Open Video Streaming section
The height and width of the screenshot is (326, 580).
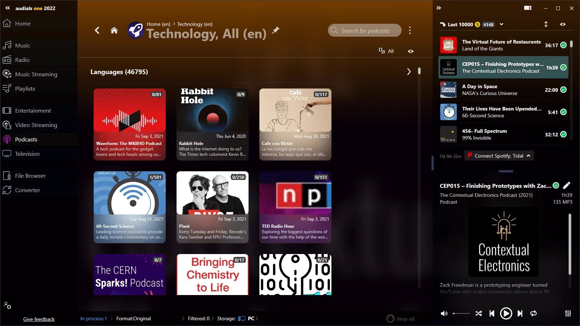(x=39, y=125)
